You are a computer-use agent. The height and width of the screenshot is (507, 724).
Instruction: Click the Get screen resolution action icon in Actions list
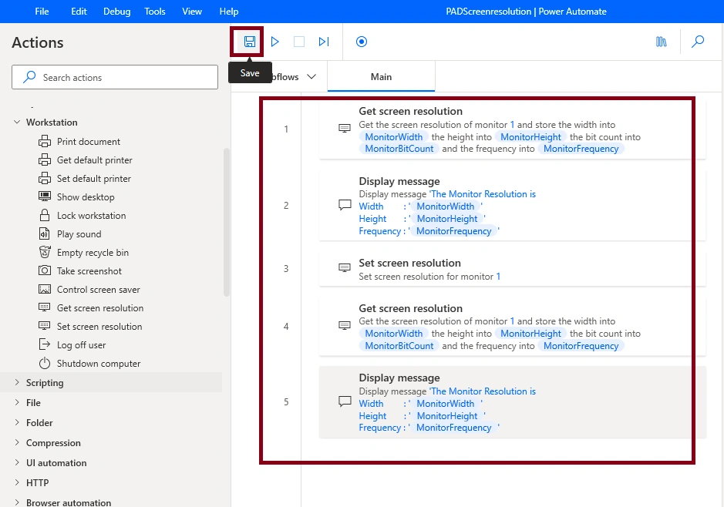coord(44,307)
